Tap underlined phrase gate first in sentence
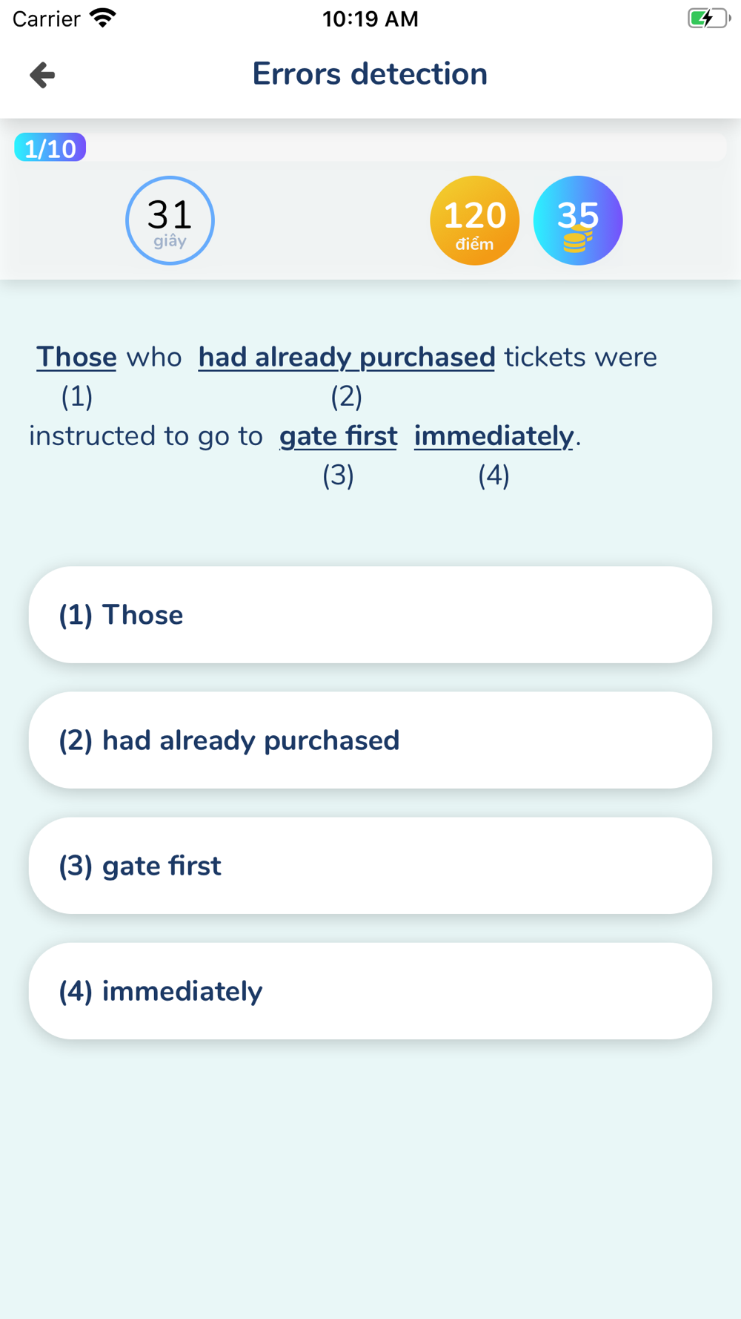Viewport: 741px width, 1319px height. point(338,436)
